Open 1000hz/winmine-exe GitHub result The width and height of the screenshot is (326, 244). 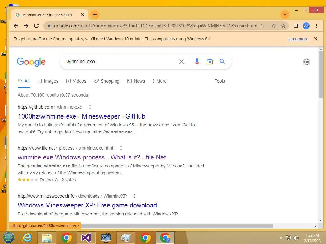pyautogui.click(x=81, y=116)
